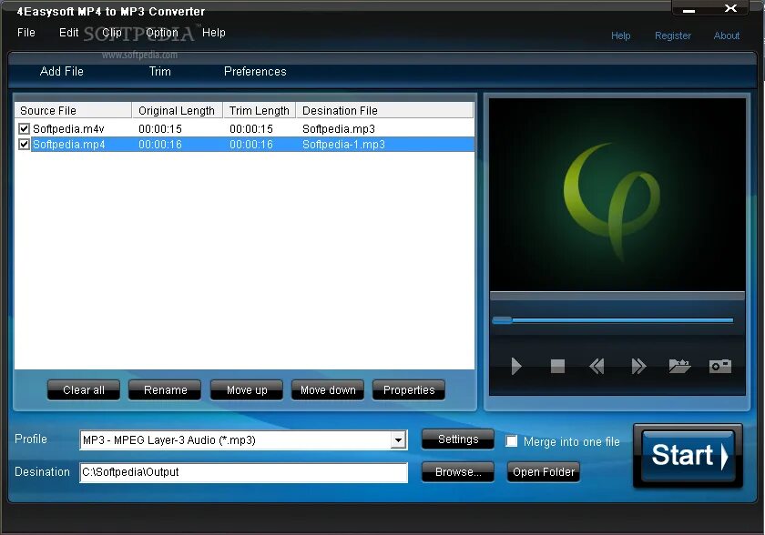Open the snapshot folder icon
The image size is (765, 535).
coord(679,366)
